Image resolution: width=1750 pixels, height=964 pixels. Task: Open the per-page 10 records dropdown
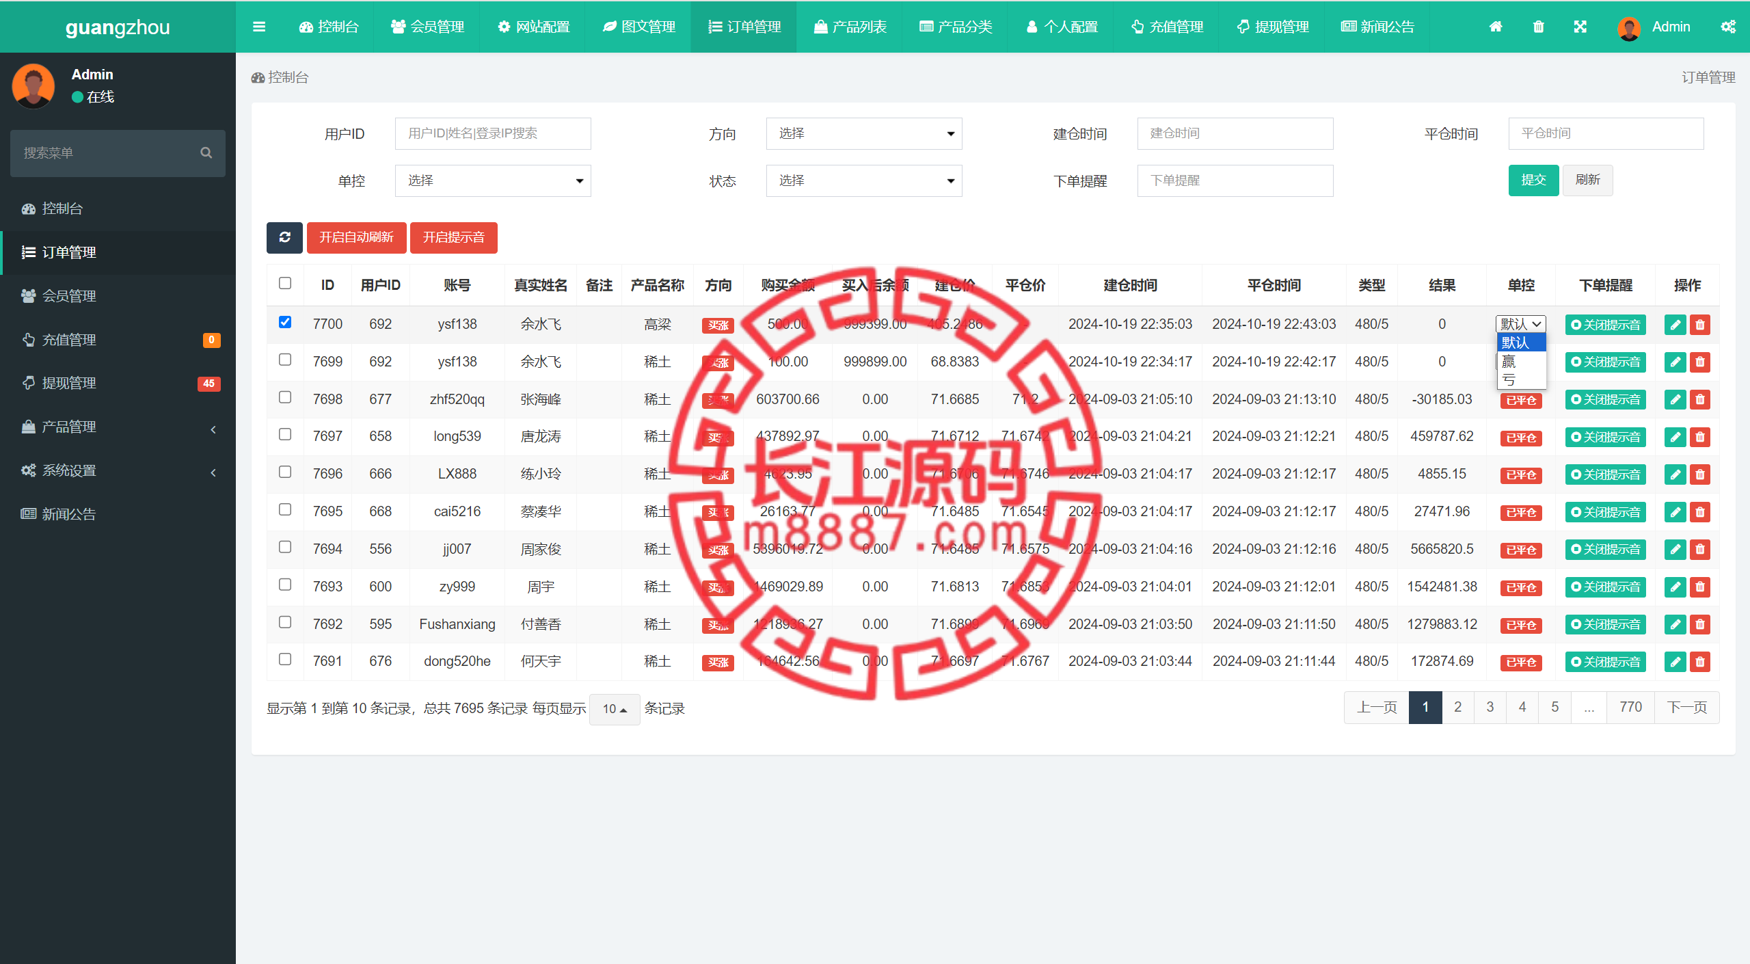[x=615, y=709]
